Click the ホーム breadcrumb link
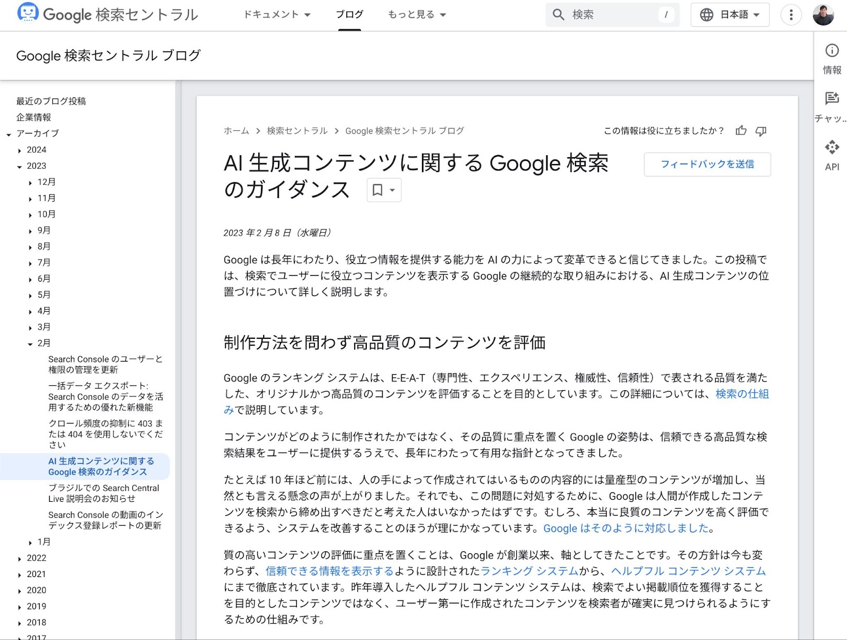The image size is (847, 640). (x=236, y=131)
